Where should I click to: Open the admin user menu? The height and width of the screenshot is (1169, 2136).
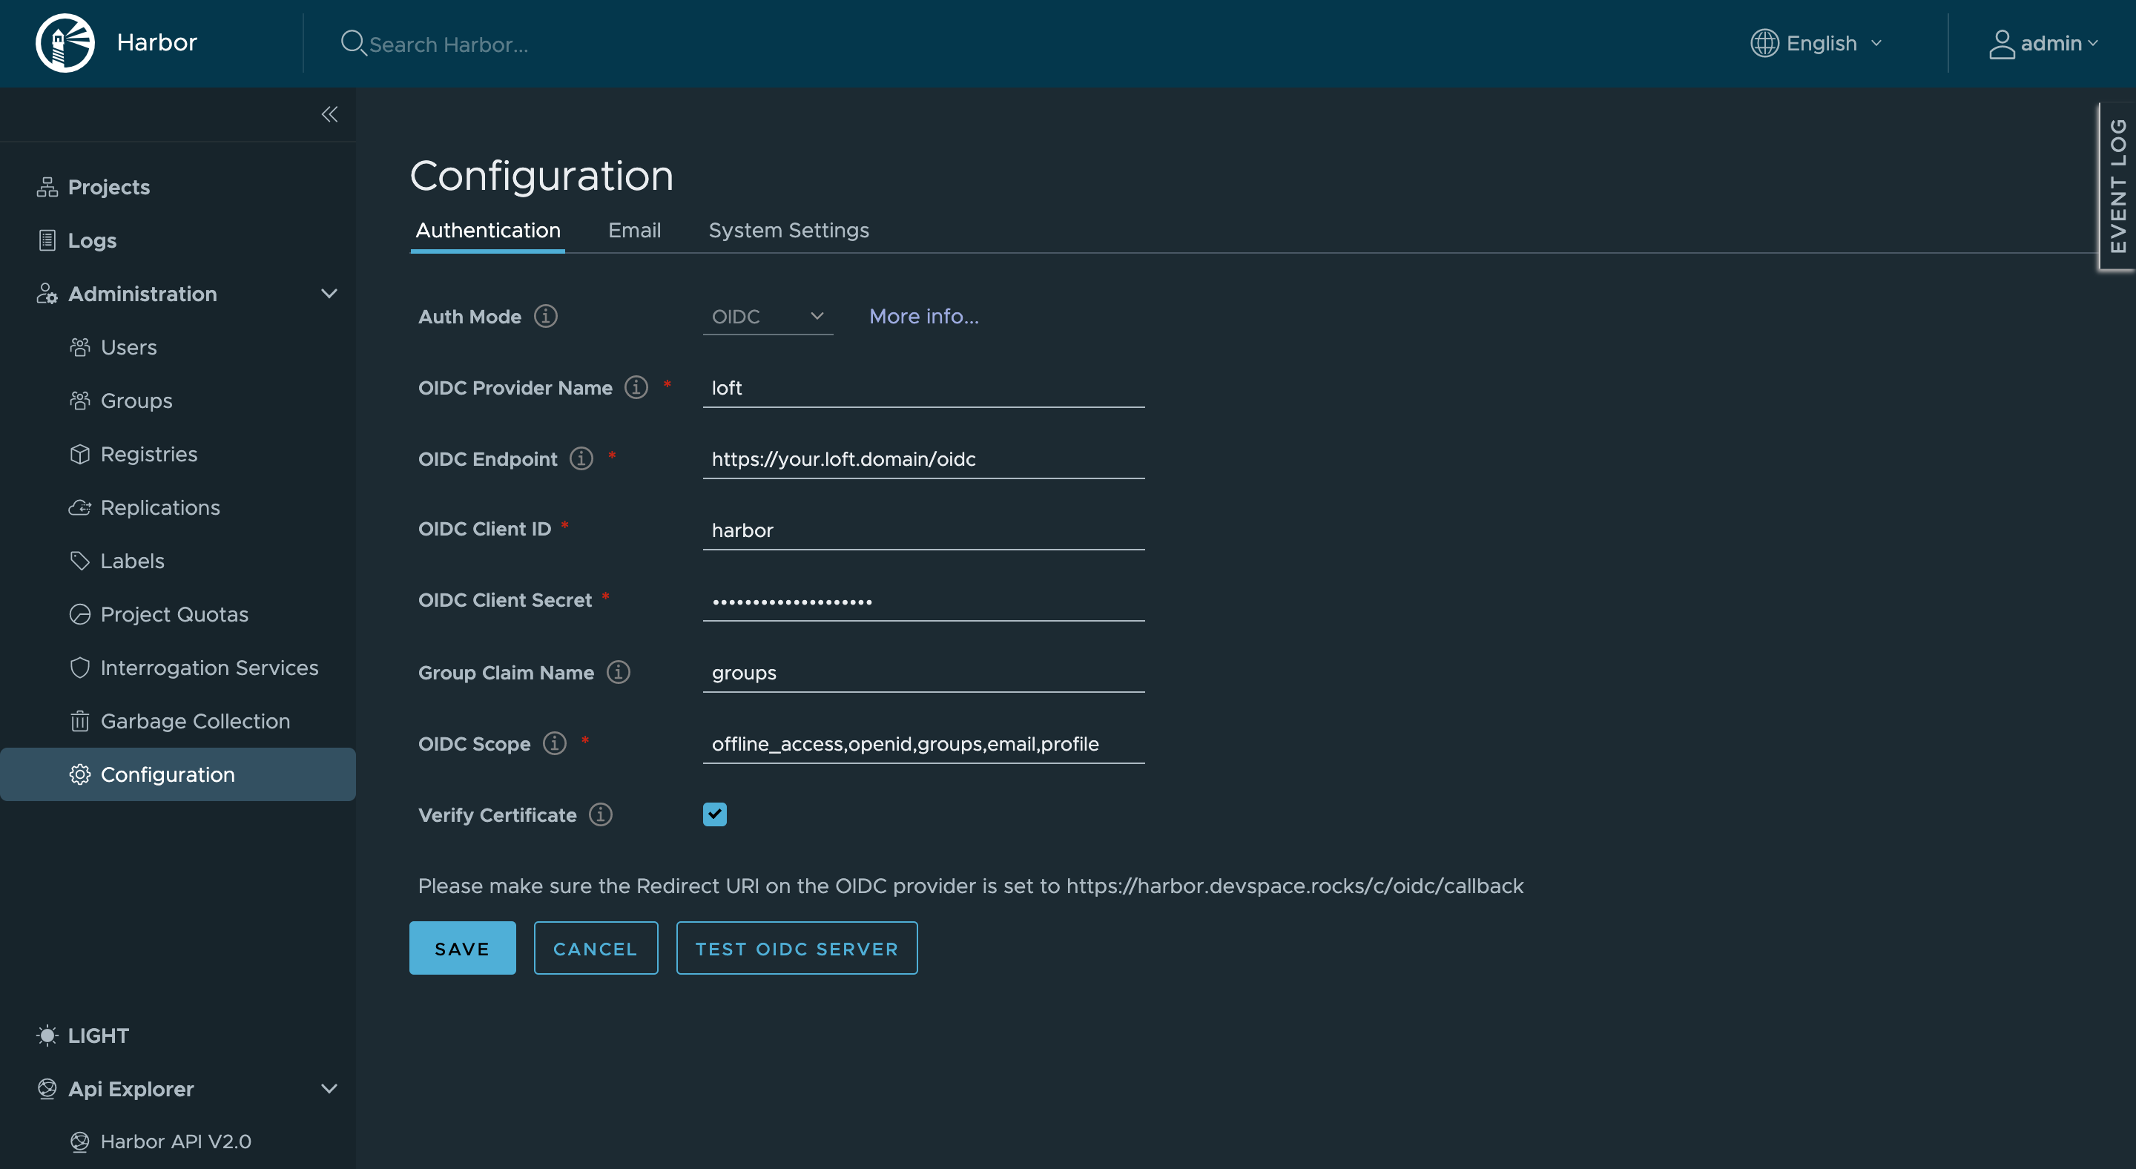click(x=2043, y=43)
